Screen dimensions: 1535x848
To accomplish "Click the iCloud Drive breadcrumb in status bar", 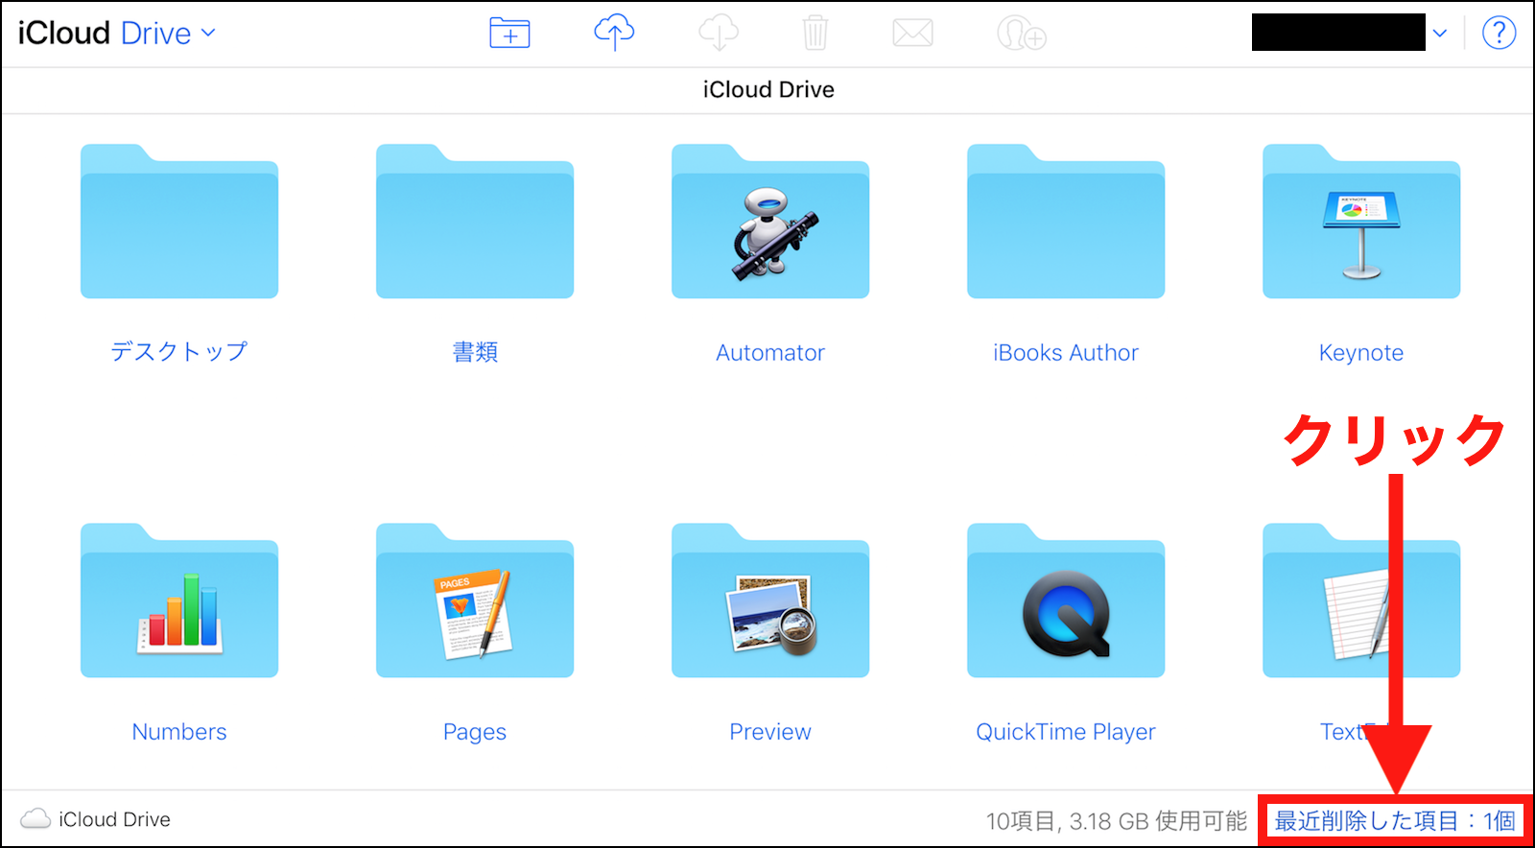I will [114, 819].
